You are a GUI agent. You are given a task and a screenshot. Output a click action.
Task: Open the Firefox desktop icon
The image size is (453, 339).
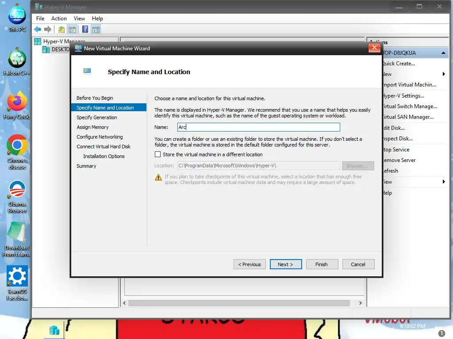pos(17,105)
